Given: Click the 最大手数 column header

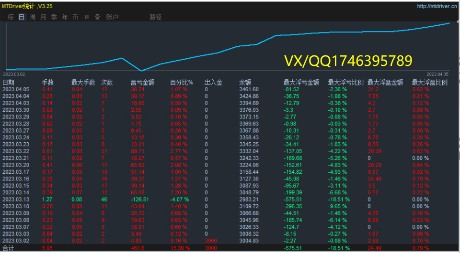Looking at the screenshot, I should [83, 83].
